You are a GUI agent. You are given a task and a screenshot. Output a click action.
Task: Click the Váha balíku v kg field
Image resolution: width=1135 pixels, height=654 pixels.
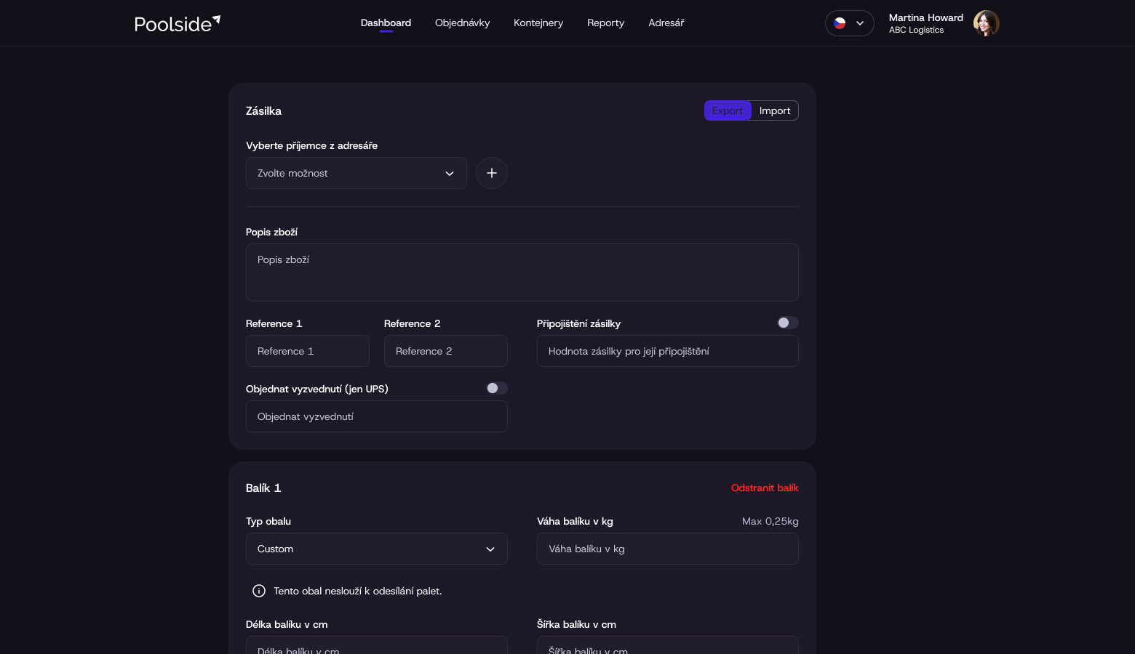coord(668,549)
